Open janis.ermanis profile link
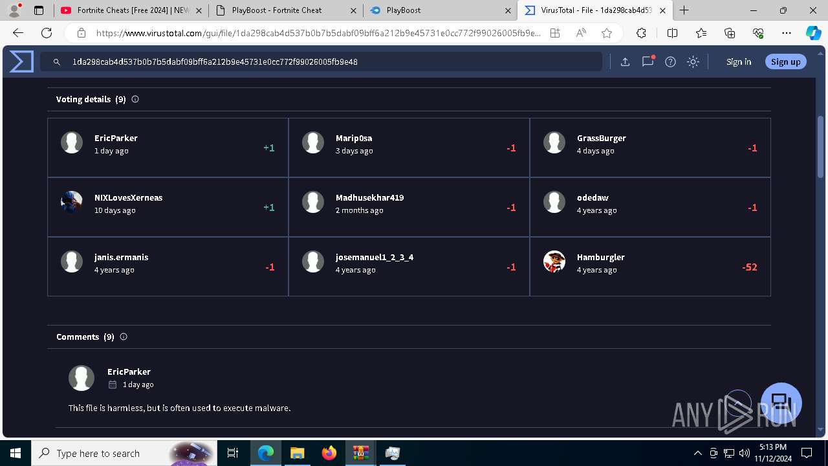Screen dimensions: 828x466 (121, 257)
